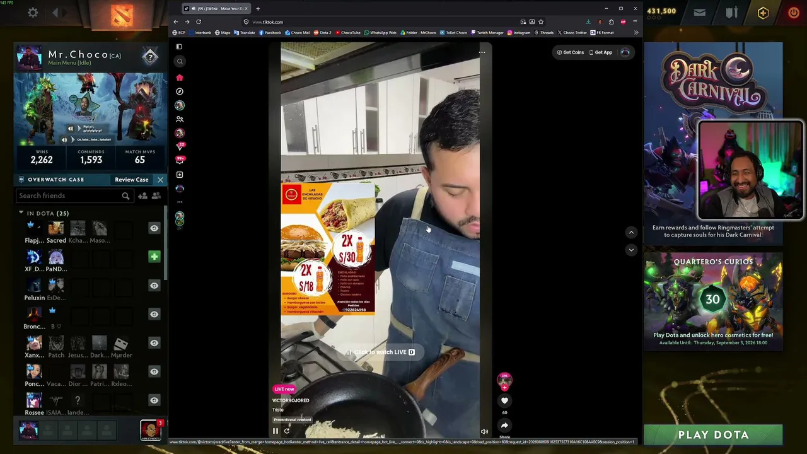807x454 pixels.
Task: Open TikTok messages icon with 22 badge
Action: (180, 147)
